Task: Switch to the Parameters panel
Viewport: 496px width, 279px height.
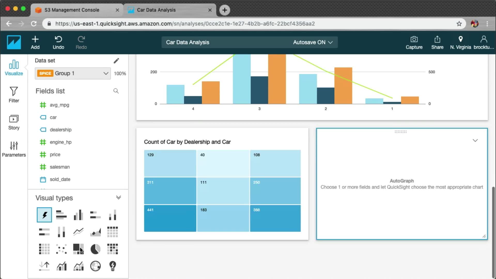Action: coord(14,149)
